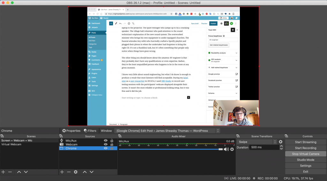Select the Mic/Aux source row
Image resolution: width=327 pixels, height=181 pixels.
pos(88,141)
